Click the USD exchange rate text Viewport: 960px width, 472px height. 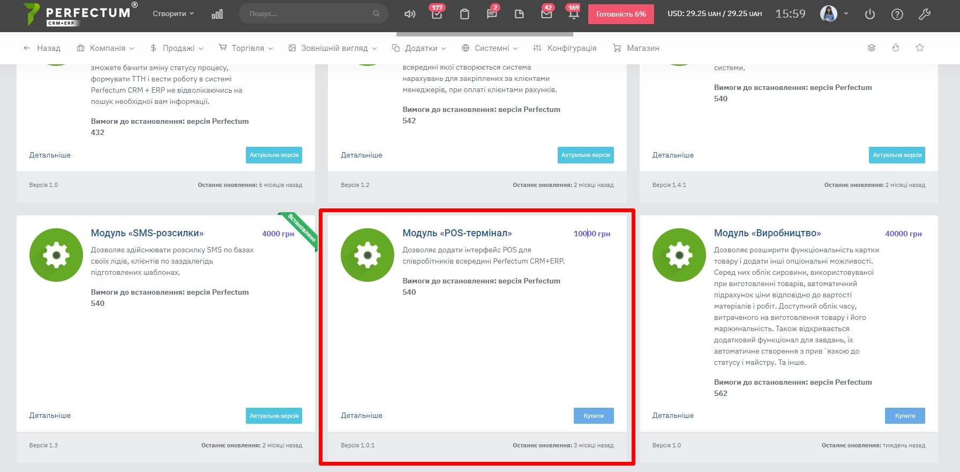point(715,13)
